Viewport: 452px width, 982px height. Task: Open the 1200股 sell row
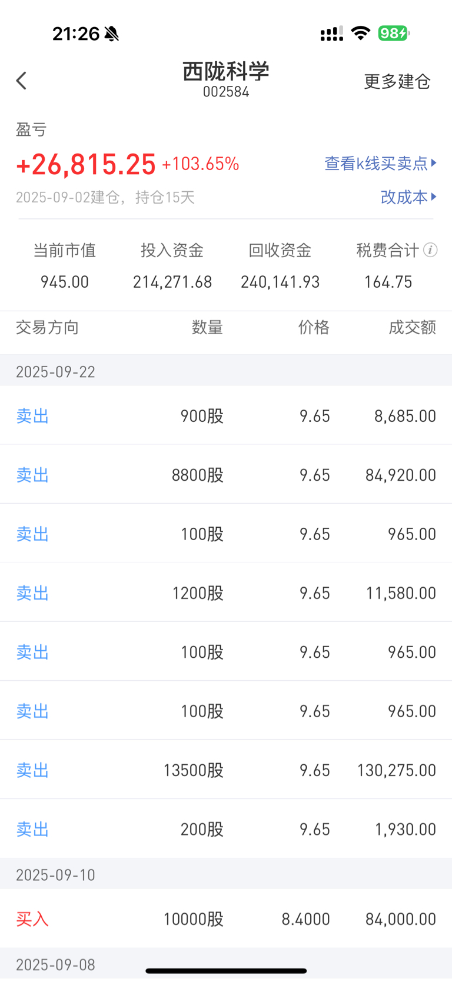226,592
